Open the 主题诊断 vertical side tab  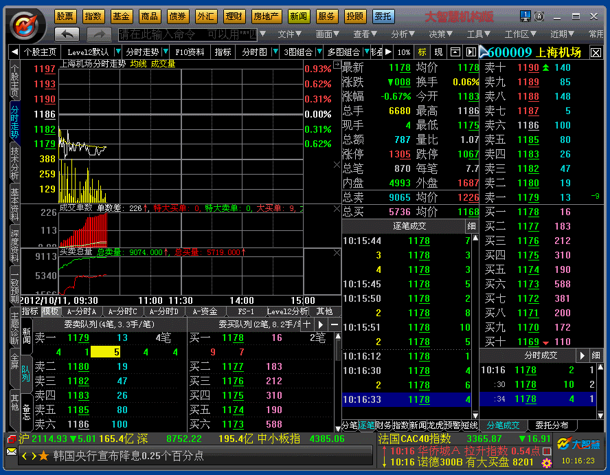click(x=15, y=328)
